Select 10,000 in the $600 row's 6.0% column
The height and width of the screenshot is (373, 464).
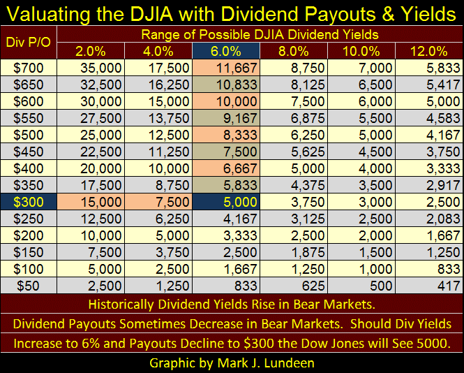226,101
